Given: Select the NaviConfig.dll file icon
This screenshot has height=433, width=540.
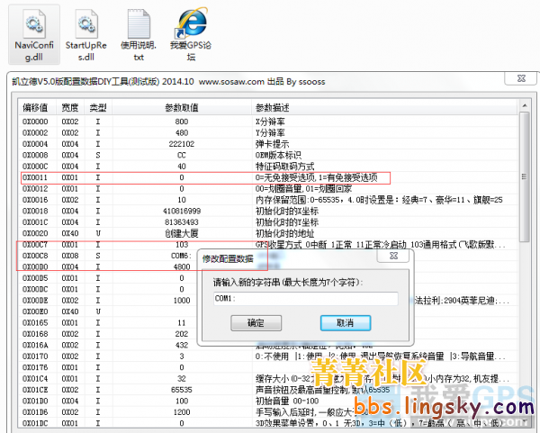Looking at the screenshot, I should pyautogui.click(x=34, y=34).
